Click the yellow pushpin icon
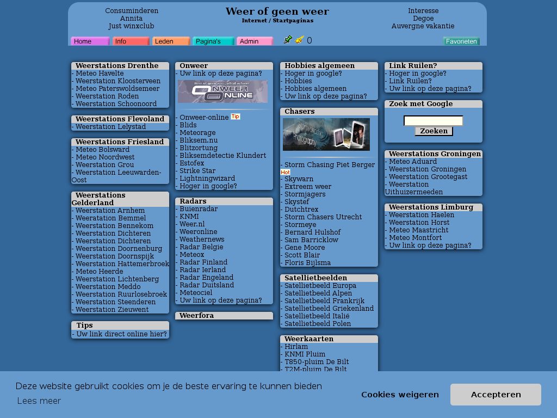Image resolution: width=557 pixels, height=418 pixels. pyautogui.click(x=299, y=40)
